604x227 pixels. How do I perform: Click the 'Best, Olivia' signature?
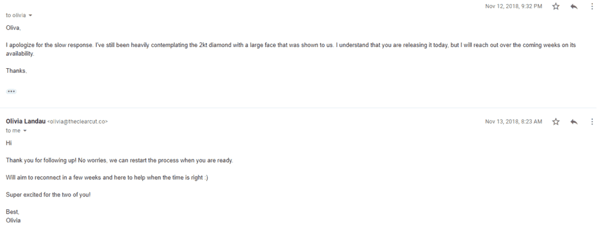13,216
